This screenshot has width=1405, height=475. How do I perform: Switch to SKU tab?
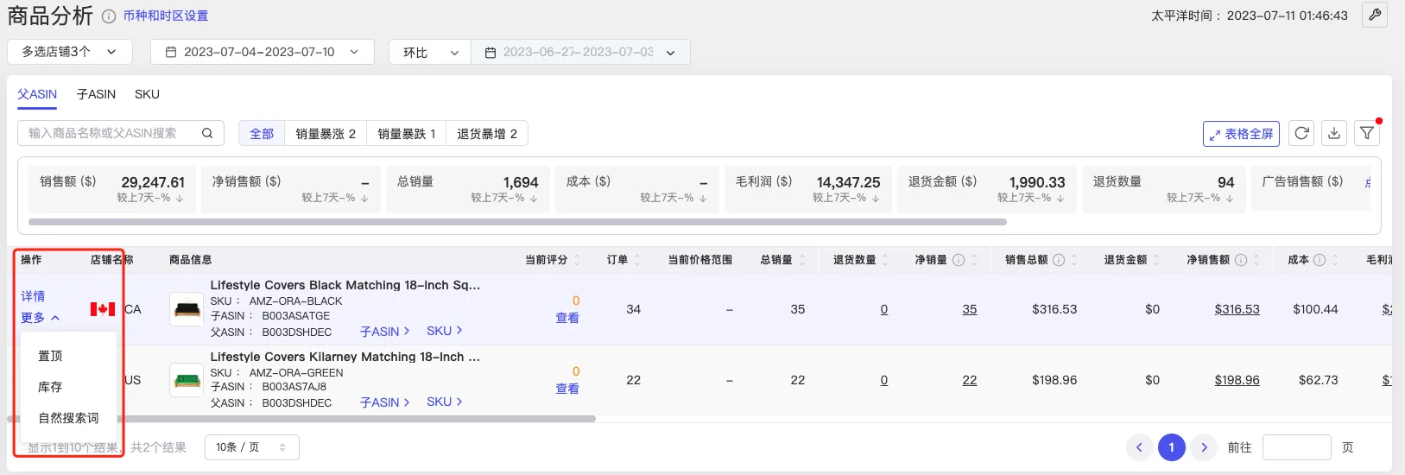pos(147,94)
